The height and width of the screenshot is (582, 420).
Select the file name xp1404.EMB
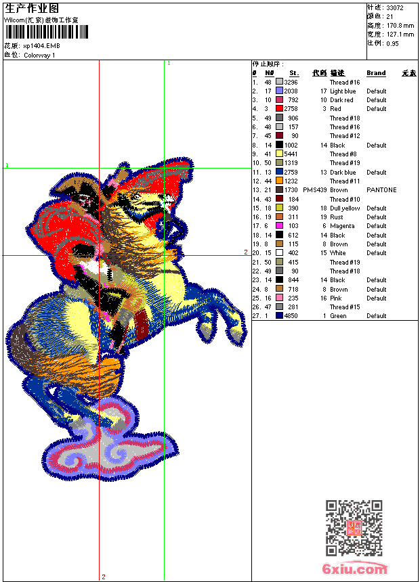[41, 46]
